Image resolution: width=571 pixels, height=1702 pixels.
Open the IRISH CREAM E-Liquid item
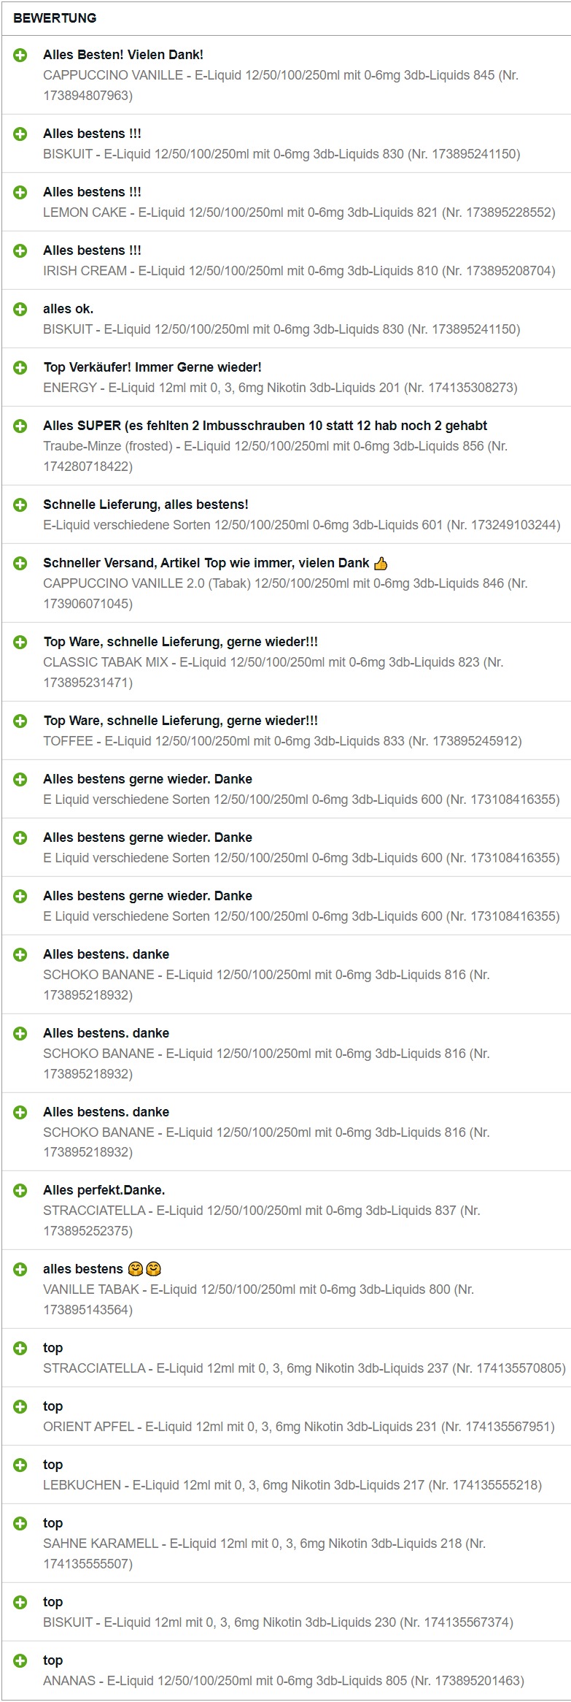pyautogui.click(x=299, y=271)
